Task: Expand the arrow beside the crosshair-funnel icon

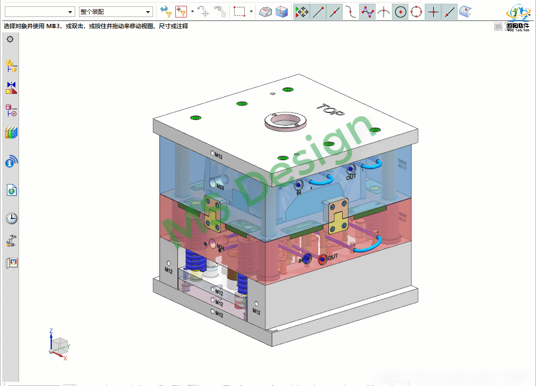Action: point(192,12)
